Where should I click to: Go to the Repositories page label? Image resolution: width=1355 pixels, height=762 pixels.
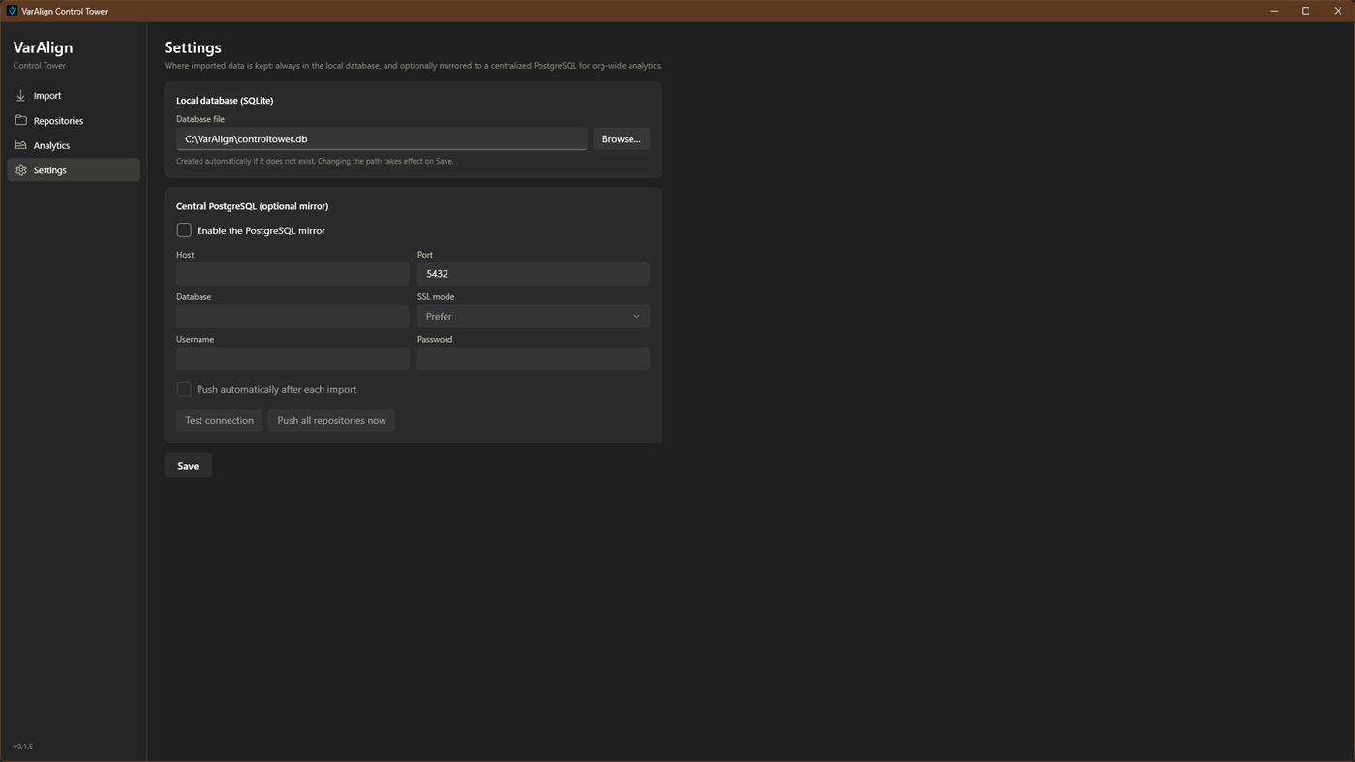pyautogui.click(x=58, y=121)
